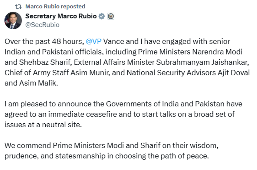
Task: Open the "Marco Rubio reposted" link
Action: [55, 6]
